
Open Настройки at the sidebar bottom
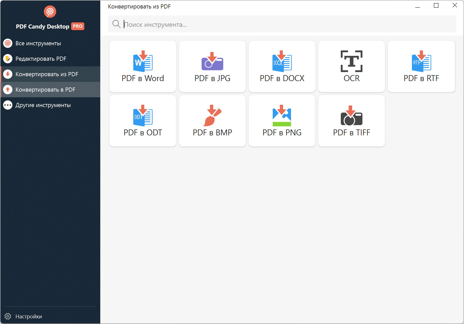(x=28, y=317)
